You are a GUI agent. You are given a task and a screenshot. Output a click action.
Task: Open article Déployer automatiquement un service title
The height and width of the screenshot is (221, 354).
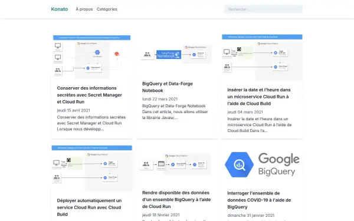click(x=89, y=207)
